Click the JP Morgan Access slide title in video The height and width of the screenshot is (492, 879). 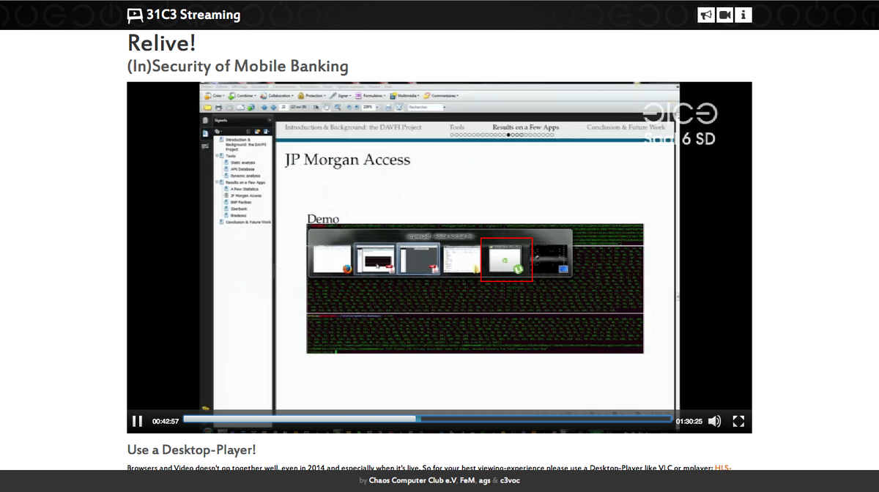click(x=347, y=160)
